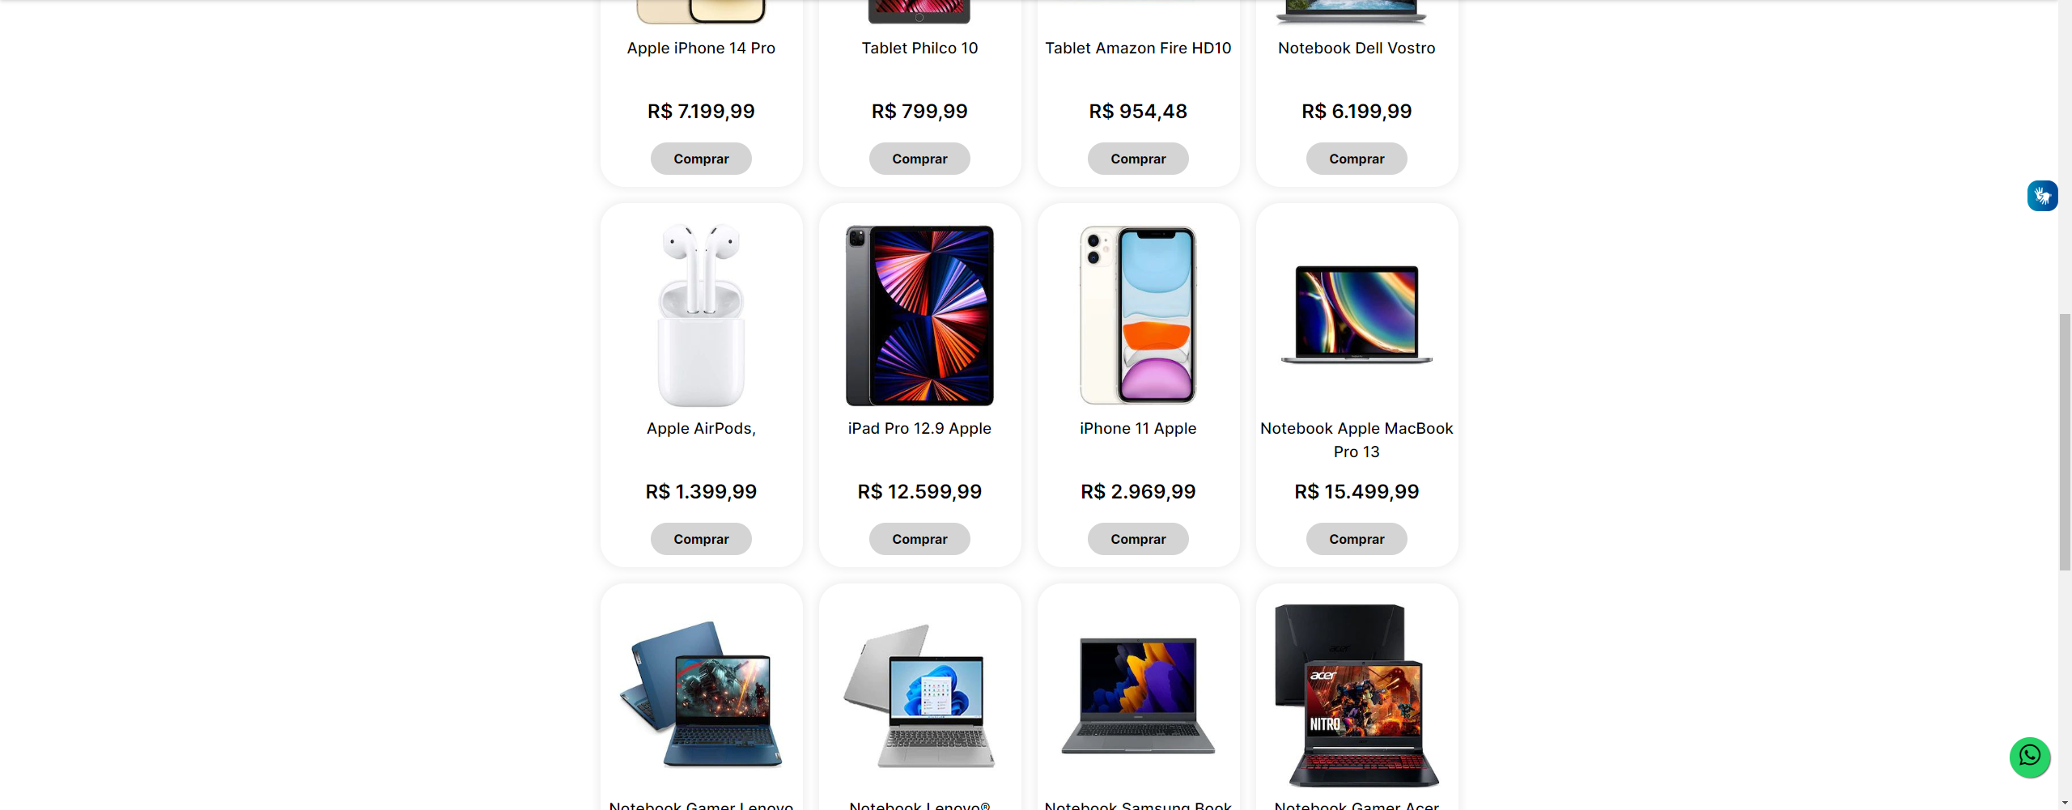
Task: Click the iPad Pro 12.9 product image
Action: tap(919, 315)
